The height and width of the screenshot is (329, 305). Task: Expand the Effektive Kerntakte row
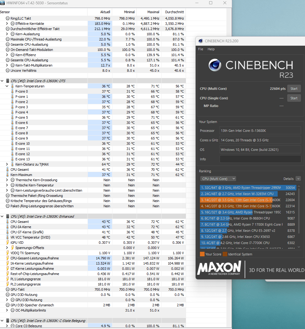click(7, 24)
